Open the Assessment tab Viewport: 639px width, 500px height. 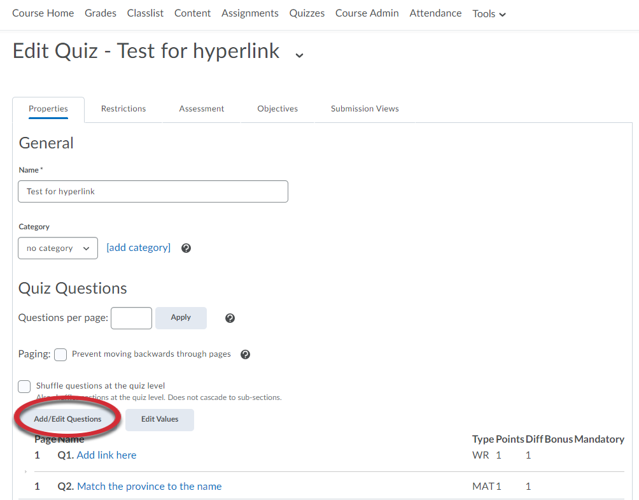(x=202, y=109)
